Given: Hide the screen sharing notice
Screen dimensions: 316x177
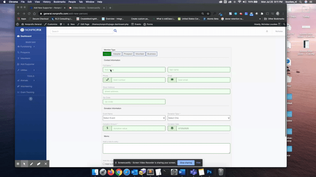Looking at the screenshot, I should click(x=198, y=163).
